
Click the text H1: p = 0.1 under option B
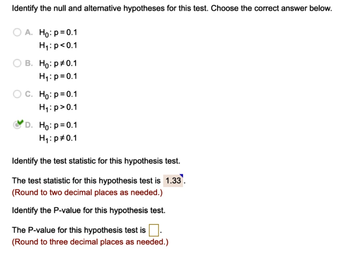pyautogui.click(x=58, y=76)
